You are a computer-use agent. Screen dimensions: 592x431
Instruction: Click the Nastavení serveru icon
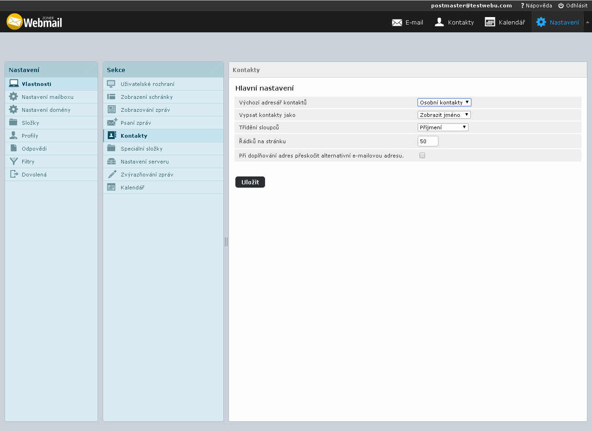pyautogui.click(x=111, y=162)
